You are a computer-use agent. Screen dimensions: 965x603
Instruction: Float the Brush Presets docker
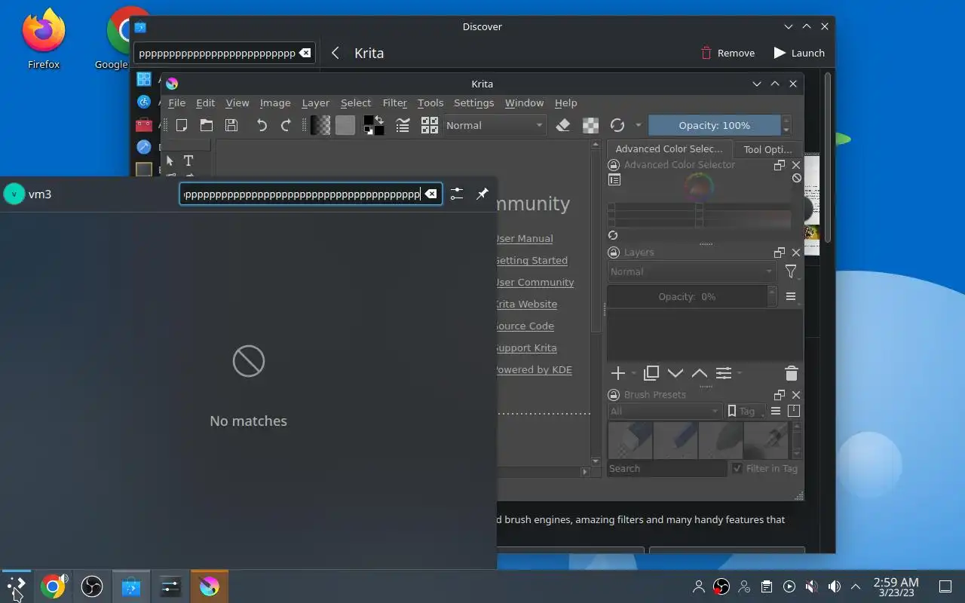click(780, 395)
